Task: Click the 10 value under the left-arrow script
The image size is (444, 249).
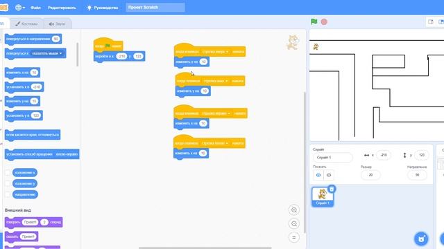Action: [203, 153]
